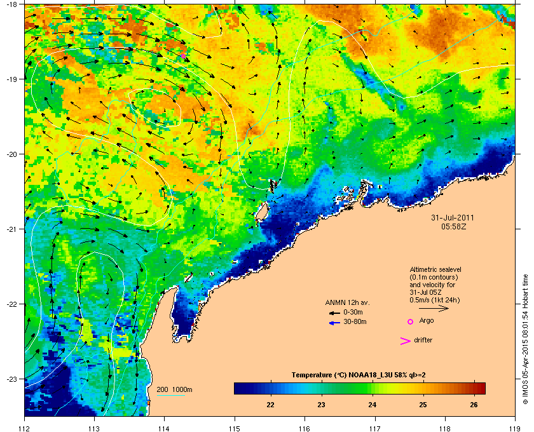Image resolution: width=534 pixels, height=432 pixels.
Task: Click the colorbar tick label 24
Action: (373, 405)
